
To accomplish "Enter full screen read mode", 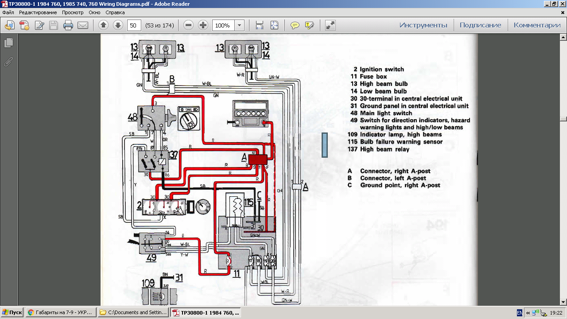I will [x=330, y=25].
